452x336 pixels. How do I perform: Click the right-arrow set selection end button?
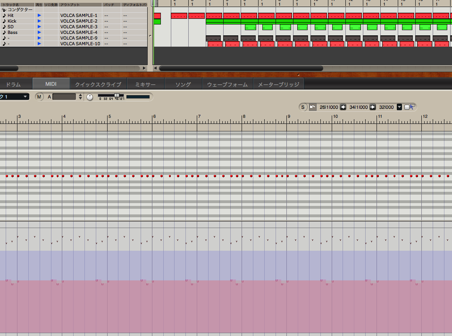[373, 107]
